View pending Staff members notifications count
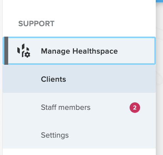 click(135, 108)
